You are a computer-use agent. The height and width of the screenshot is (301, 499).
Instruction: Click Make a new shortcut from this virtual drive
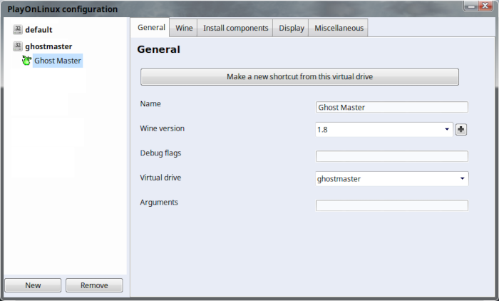299,77
